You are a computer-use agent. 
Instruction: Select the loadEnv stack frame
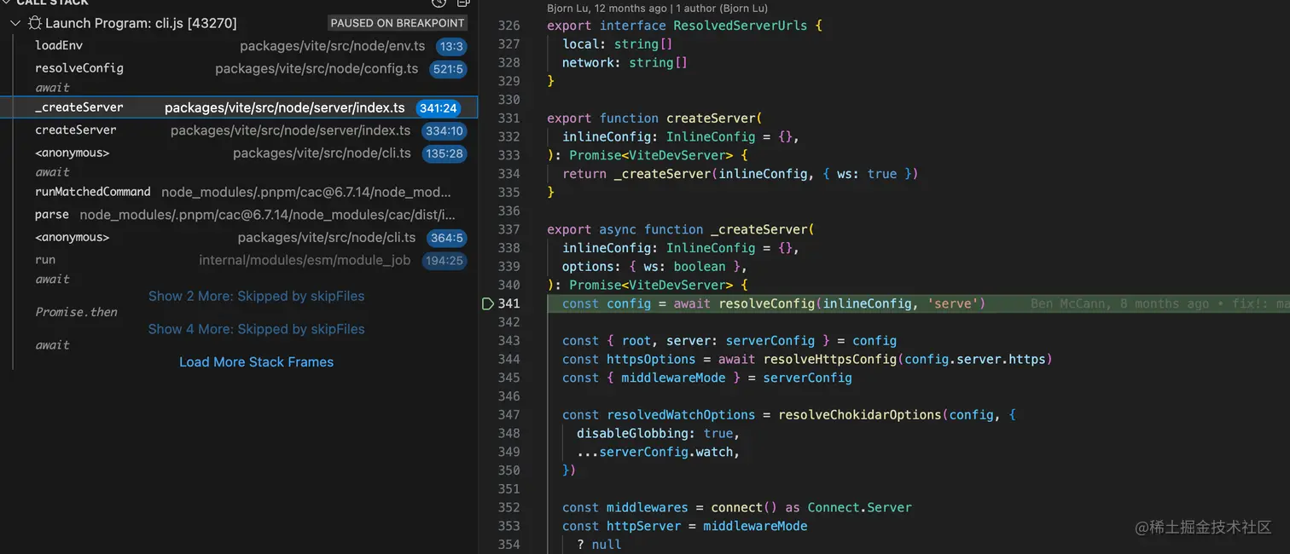tap(239, 46)
